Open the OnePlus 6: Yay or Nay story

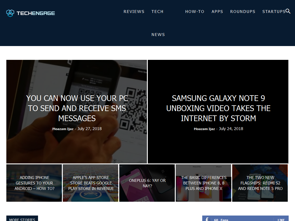click(147, 183)
